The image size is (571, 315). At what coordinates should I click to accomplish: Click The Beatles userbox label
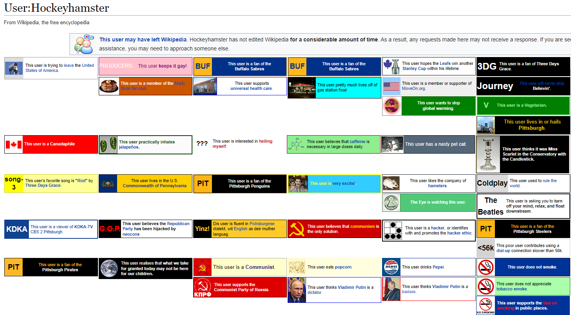coord(491,206)
